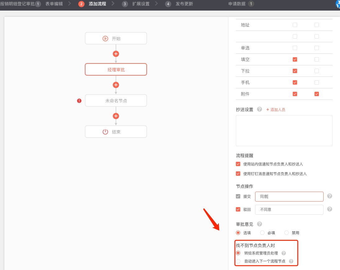Viewport: 340px width, 270px height.
Task: Click the 驳回 text field containing 不同意
Action: (x=289, y=209)
